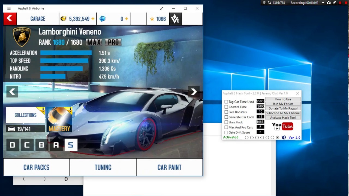
Task: Open the Garage header tab
Action: click(x=38, y=19)
